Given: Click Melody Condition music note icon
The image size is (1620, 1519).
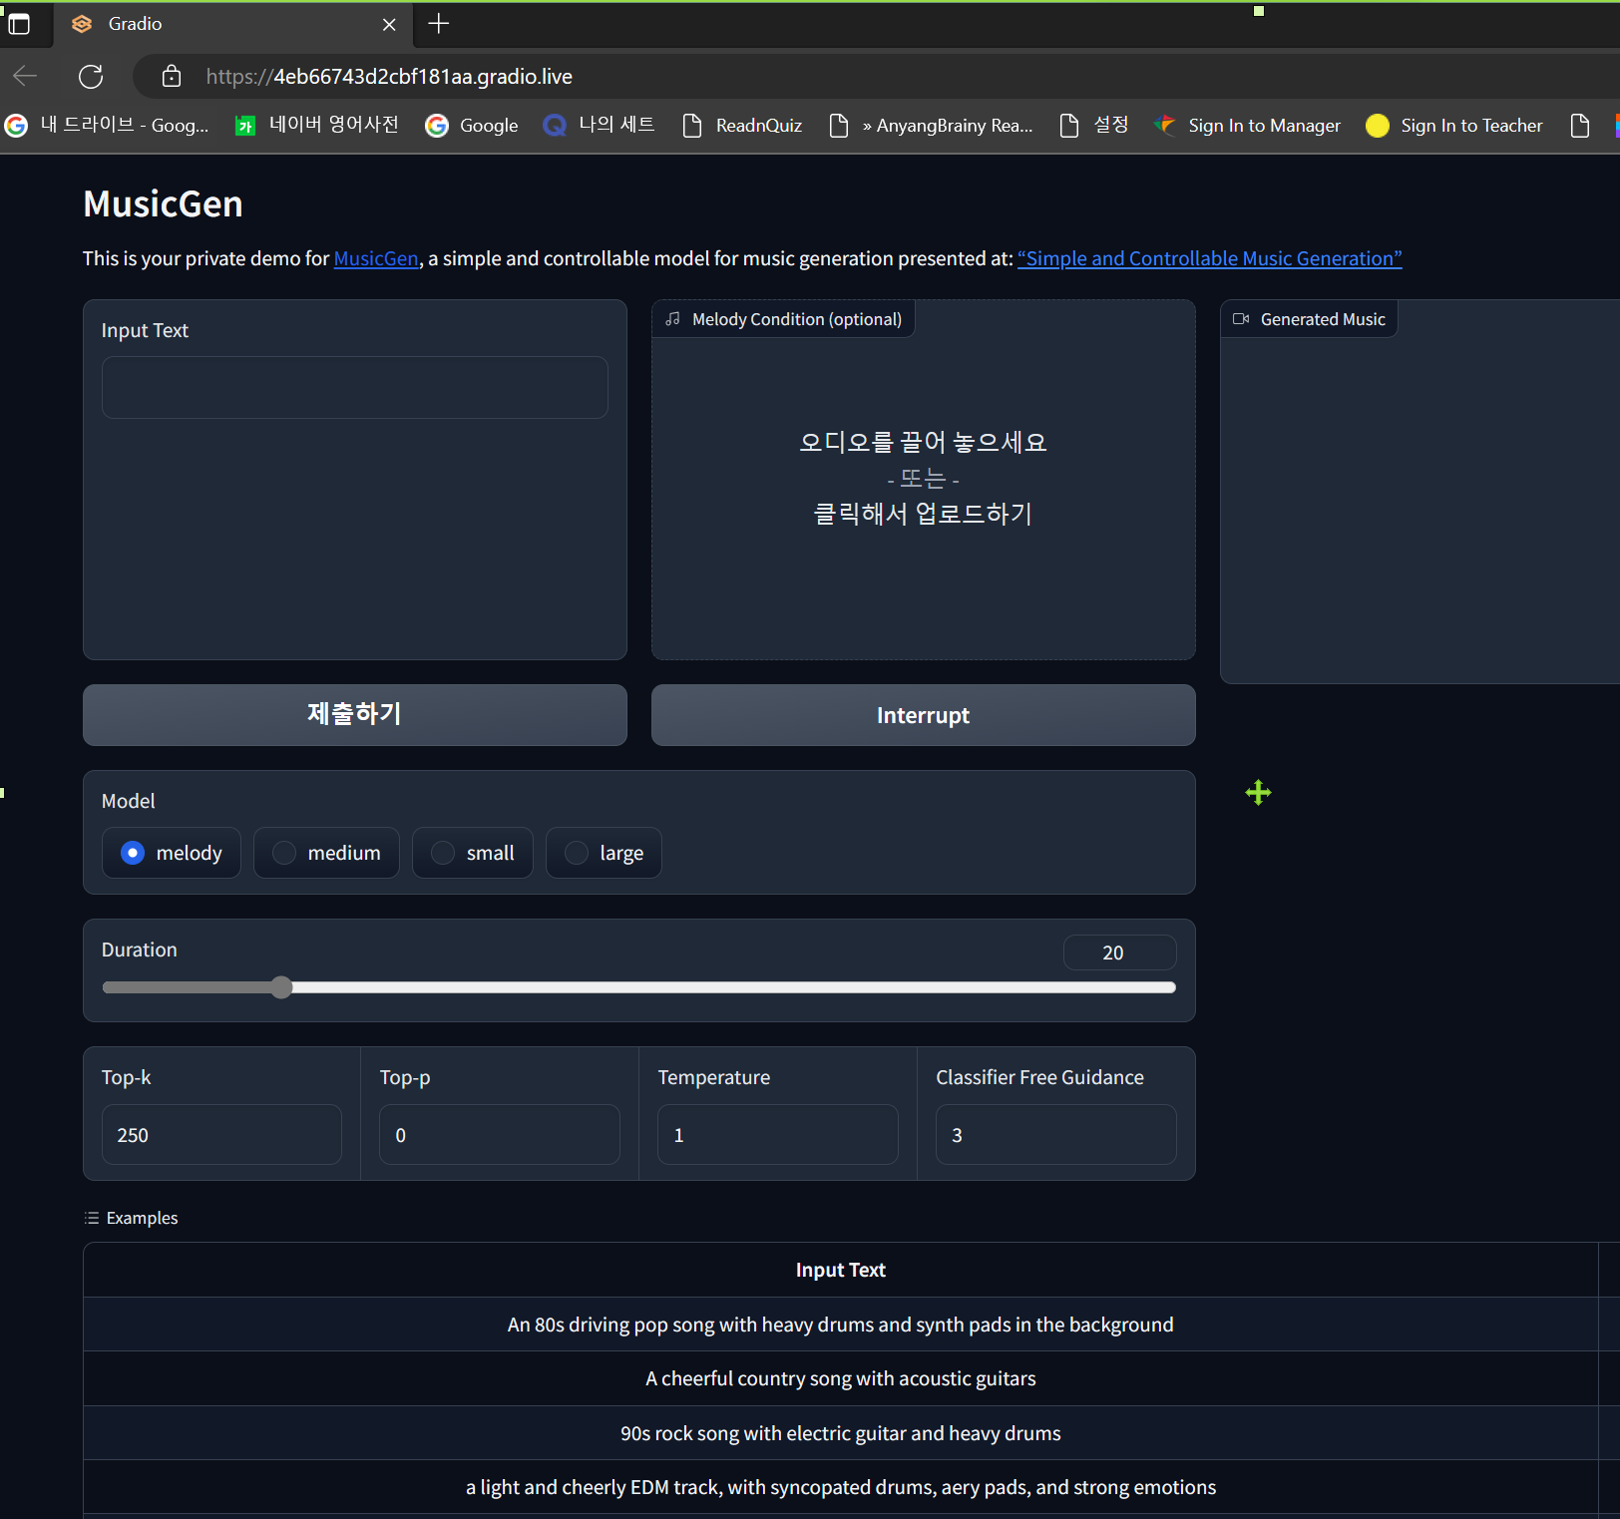Looking at the screenshot, I should click(x=673, y=319).
